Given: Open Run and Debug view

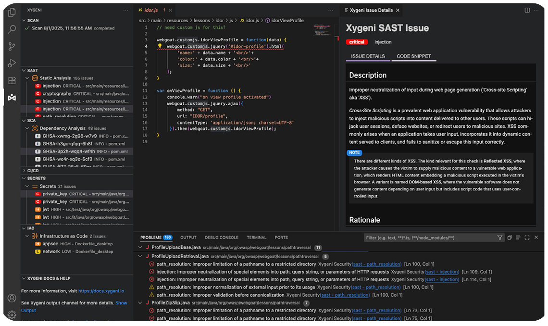Looking at the screenshot, I should [x=12, y=63].
